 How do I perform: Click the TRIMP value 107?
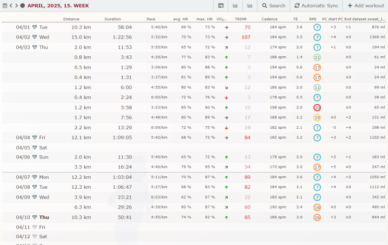coord(245,37)
